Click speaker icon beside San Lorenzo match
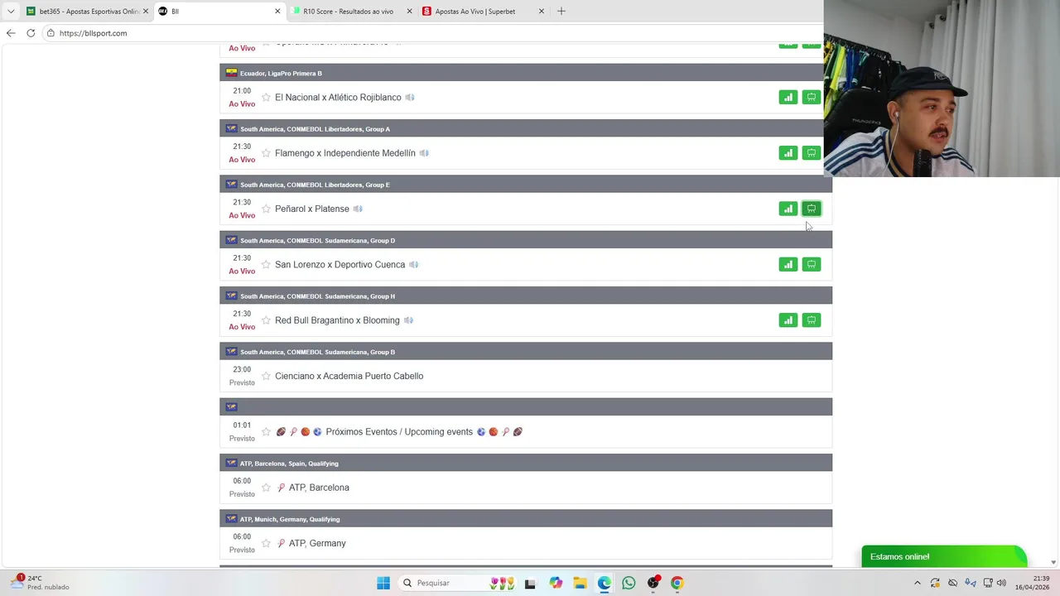The width and height of the screenshot is (1060, 596). point(413,265)
